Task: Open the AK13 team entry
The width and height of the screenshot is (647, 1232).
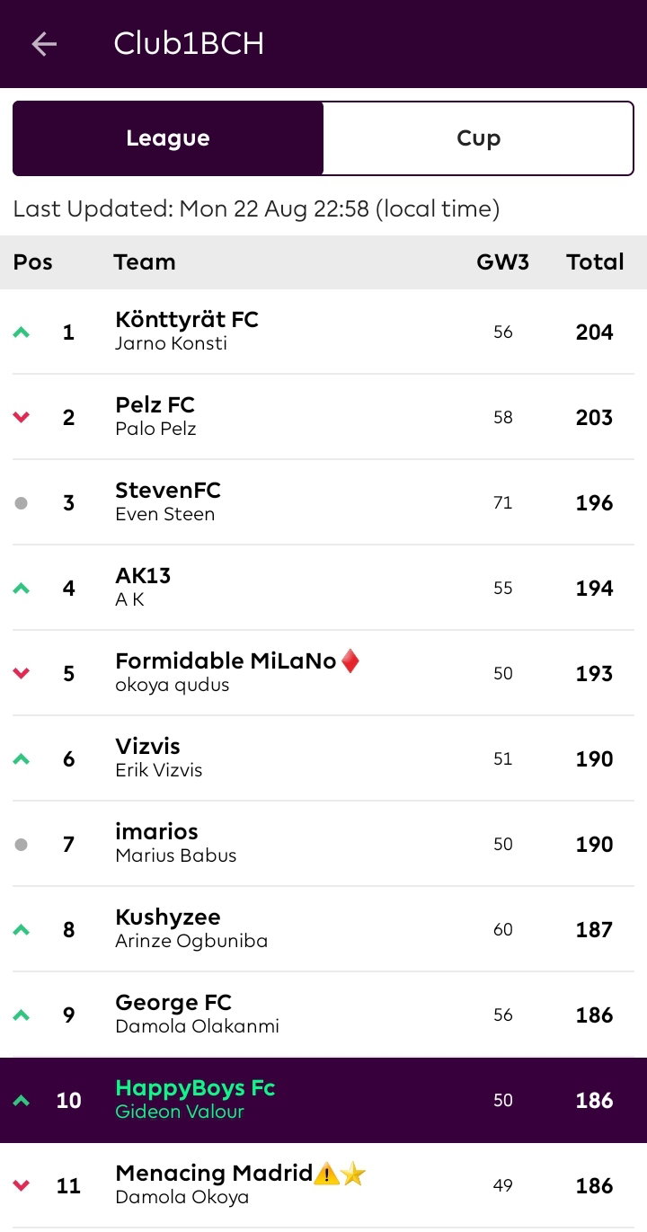Action: point(323,588)
